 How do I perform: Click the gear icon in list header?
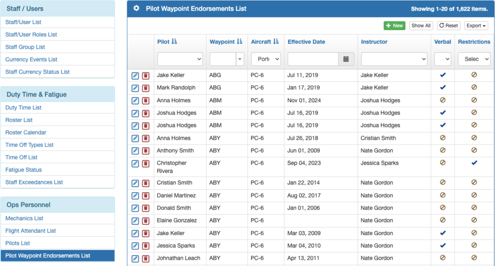pos(137,9)
